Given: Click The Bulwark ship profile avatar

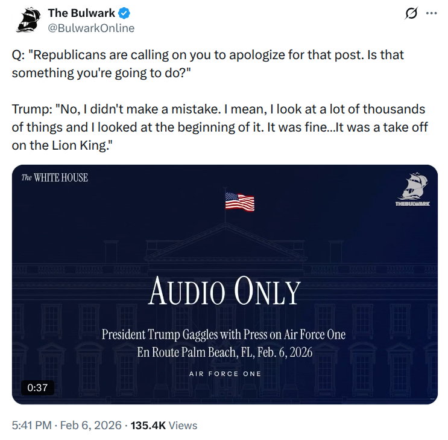Looking at the screenshot, I should (x=28, y=20).
